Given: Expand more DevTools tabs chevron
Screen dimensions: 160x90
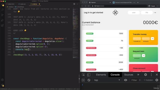Looking at the screenshot, I should 138,75.
